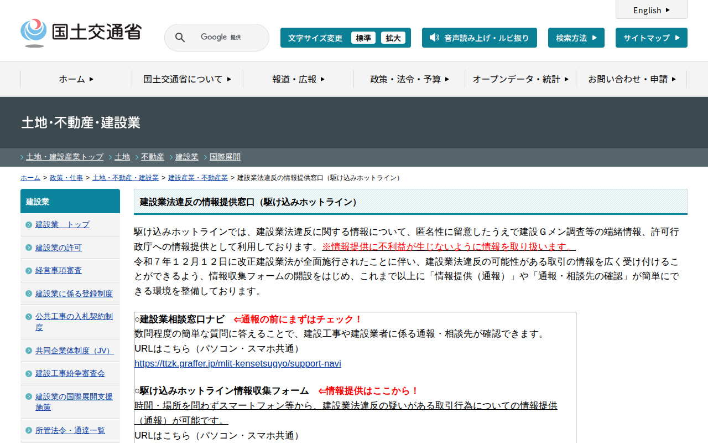Open the English language button
This screenshot has height=443, width=708.
tap(652, 10)
